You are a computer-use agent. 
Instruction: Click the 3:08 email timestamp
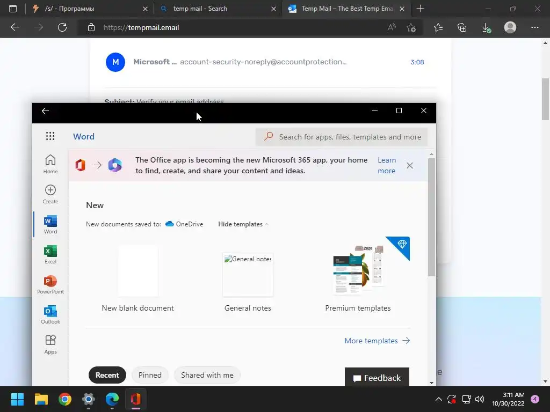(417, 62)
